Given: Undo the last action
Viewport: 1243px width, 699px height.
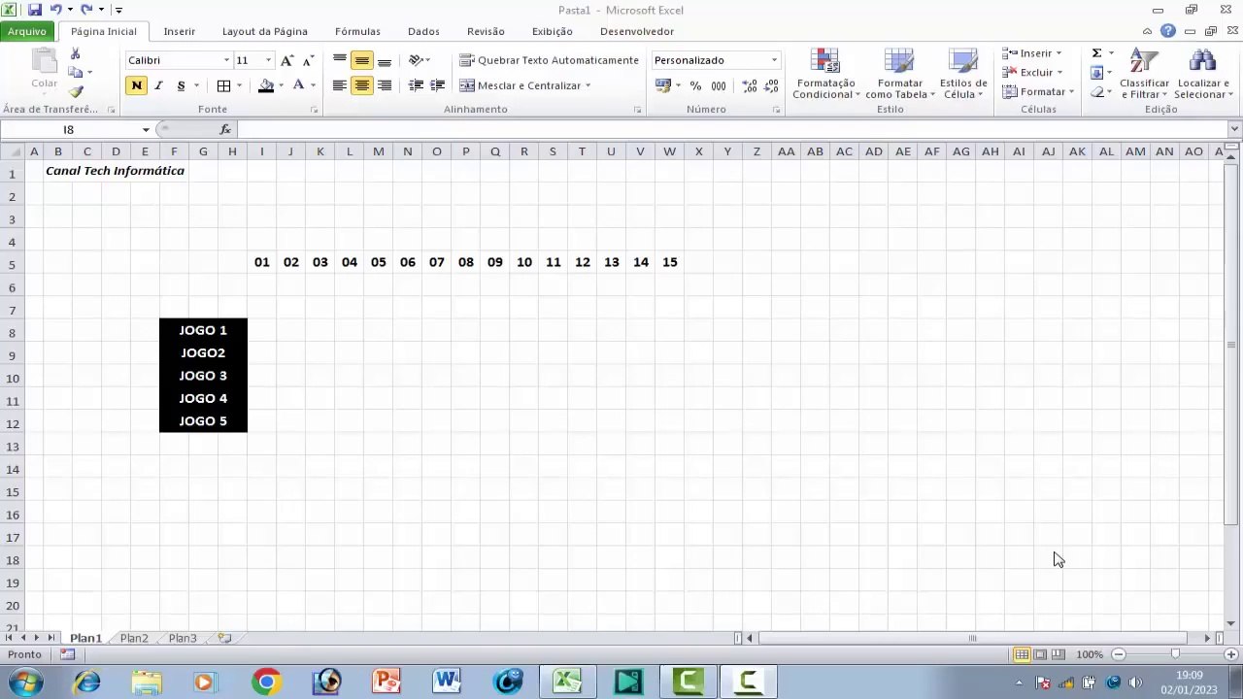Looking at the screenshot, I should (55, 10).
